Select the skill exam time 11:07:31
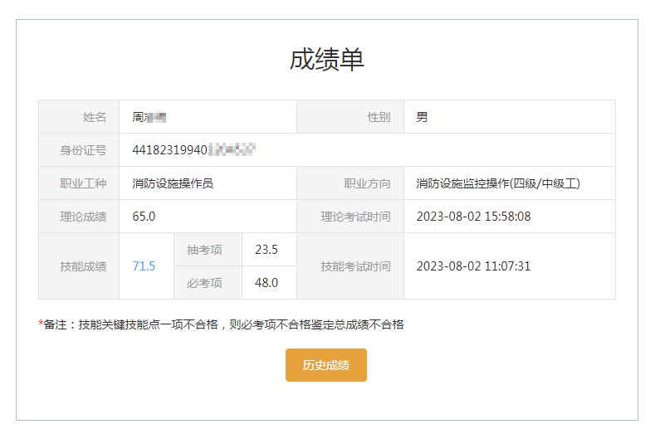The height and width of the screenshot is (424, 665). [473, 266]
